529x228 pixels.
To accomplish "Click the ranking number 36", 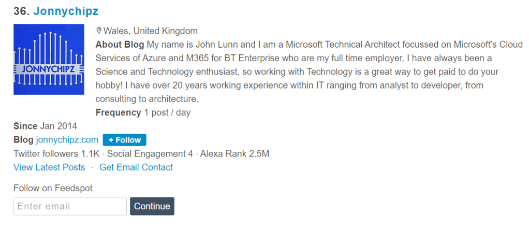I will pyautogui.click(x=21, y=11).
